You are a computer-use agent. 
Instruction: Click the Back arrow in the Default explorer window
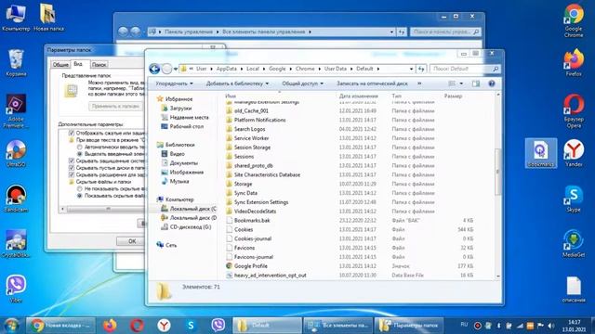(154, 69)
